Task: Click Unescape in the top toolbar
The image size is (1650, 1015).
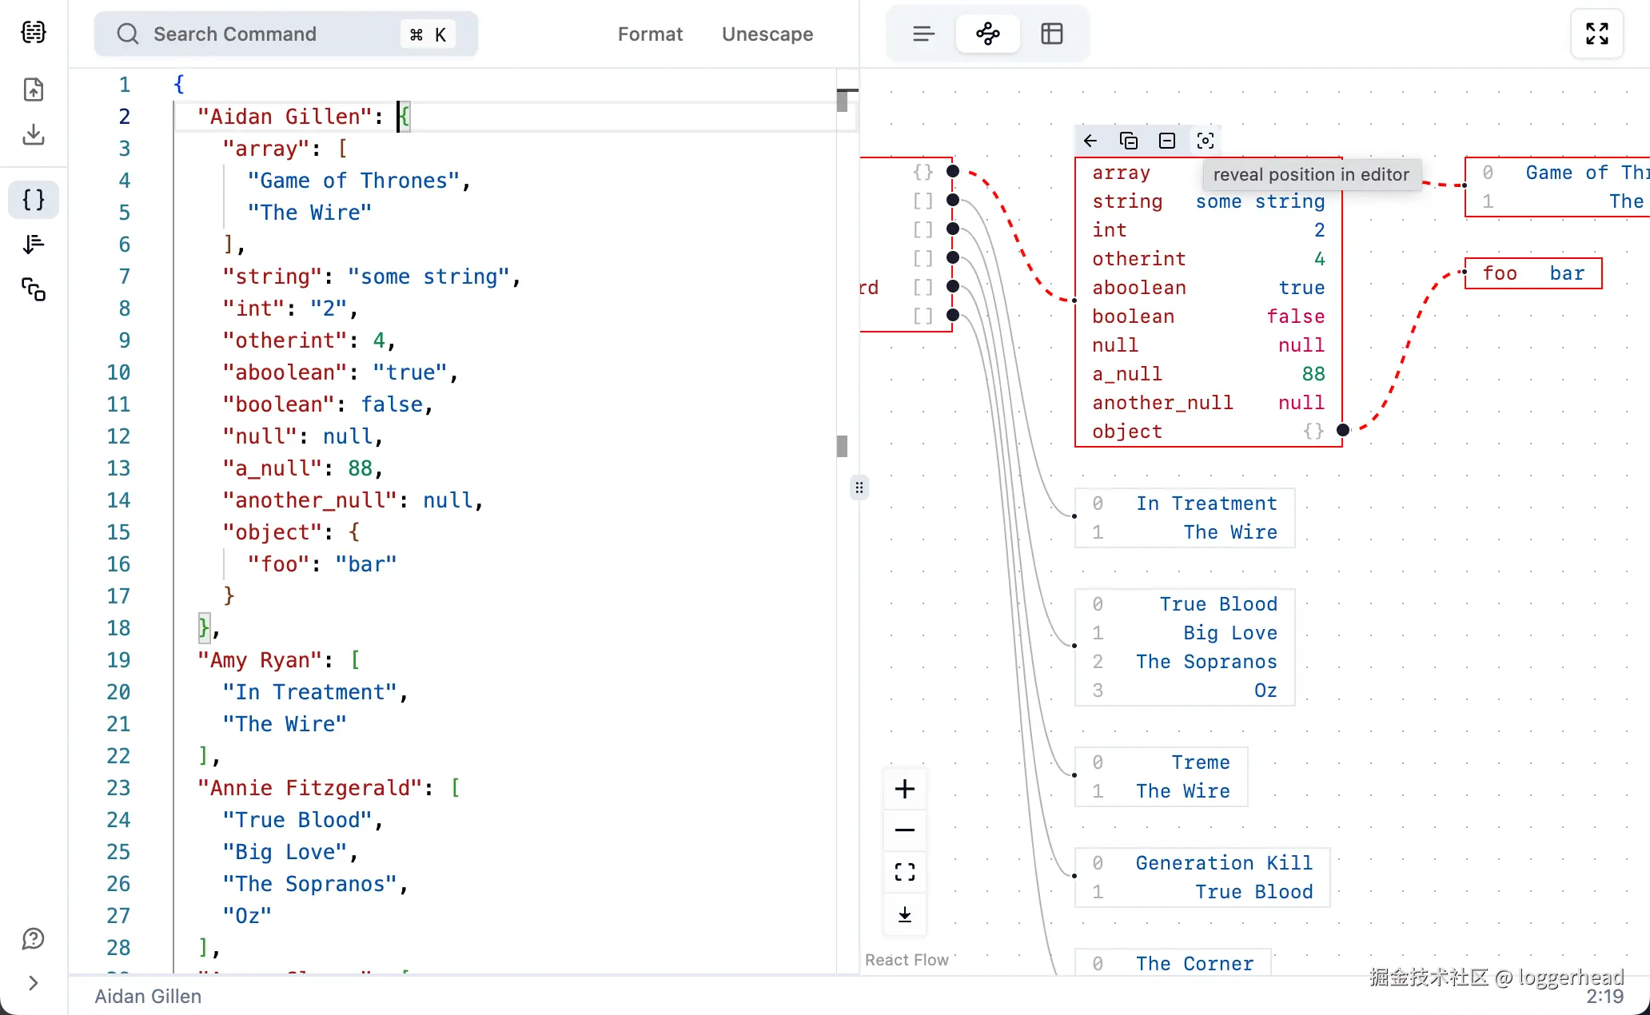Action: (767, 34)
